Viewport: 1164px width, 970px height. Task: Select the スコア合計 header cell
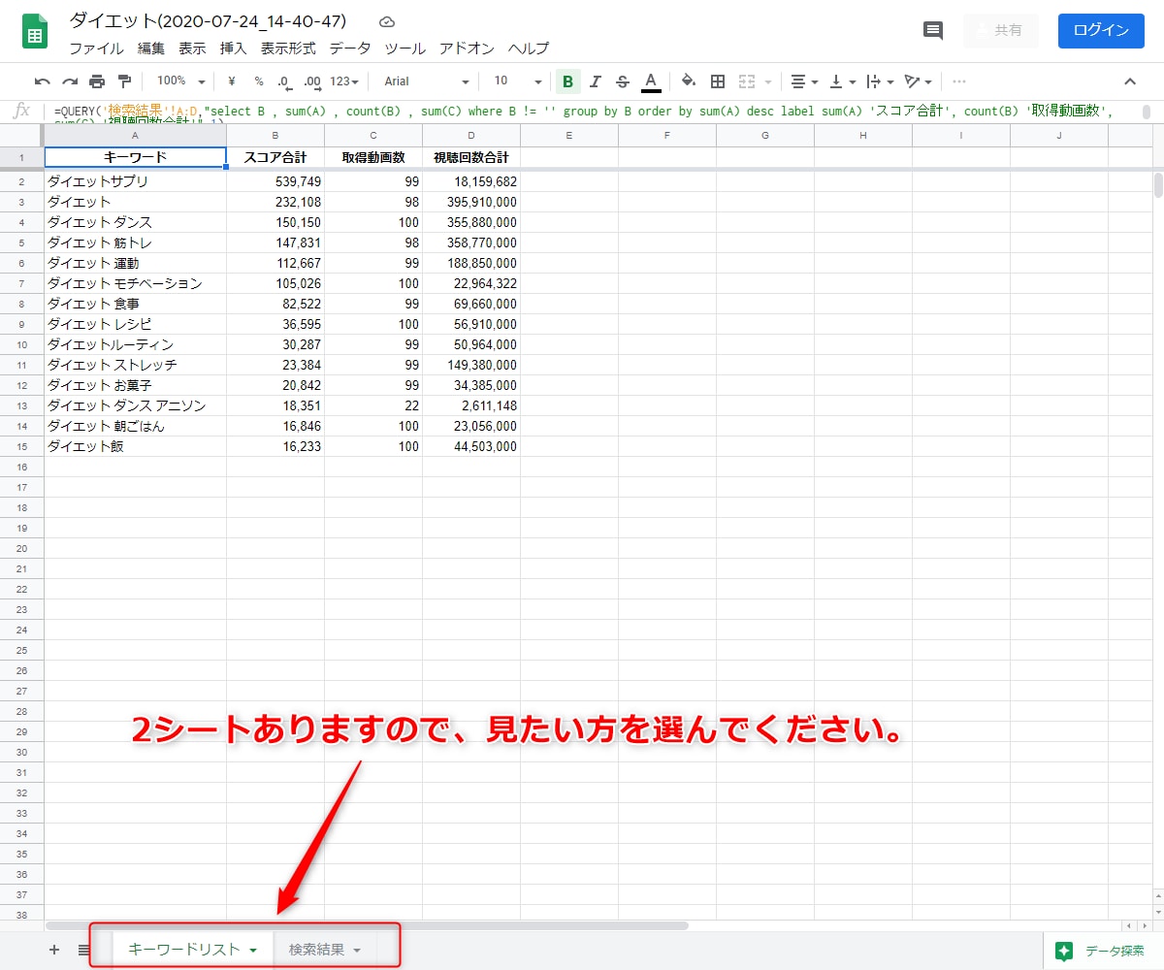pyautogui.click(x=275, y=157)
